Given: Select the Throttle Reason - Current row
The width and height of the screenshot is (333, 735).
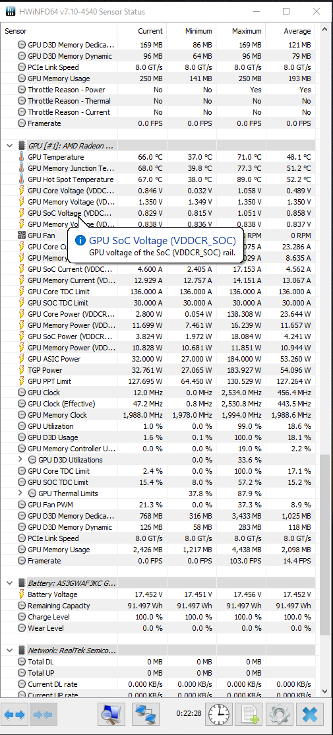Looking at the screenshot, I should (x=158, y=112).
